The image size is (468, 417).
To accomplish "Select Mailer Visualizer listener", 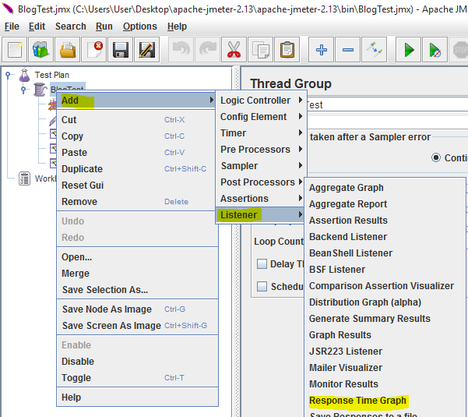I will [x=385, y=368].
